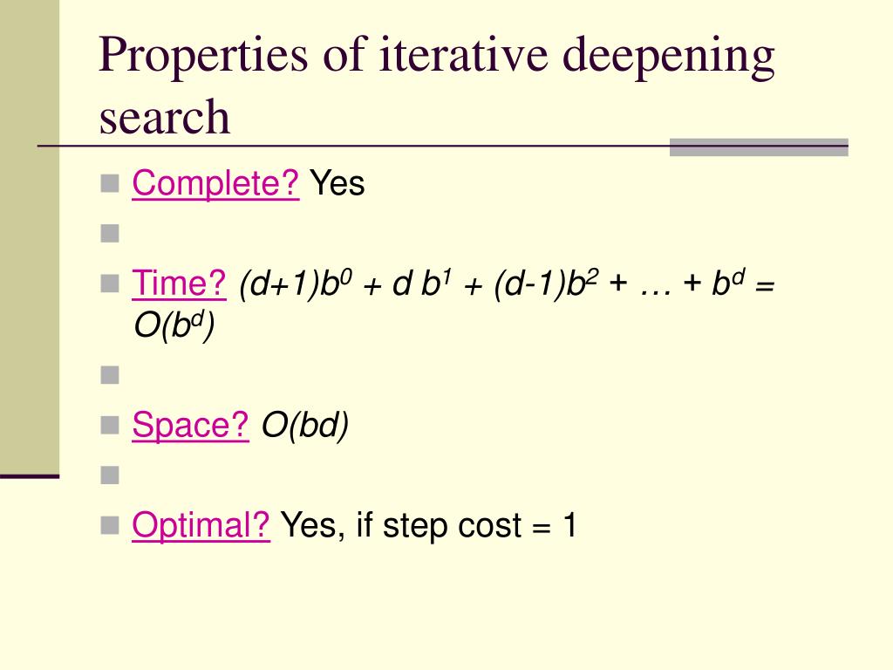Click the square bullet beside Time?
The width and height of the screenshot is (893, 670).
[110, 284]
